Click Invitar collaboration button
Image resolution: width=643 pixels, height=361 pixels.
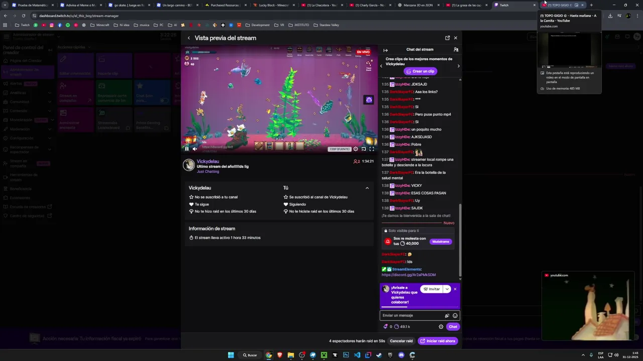tap(432, 289)
